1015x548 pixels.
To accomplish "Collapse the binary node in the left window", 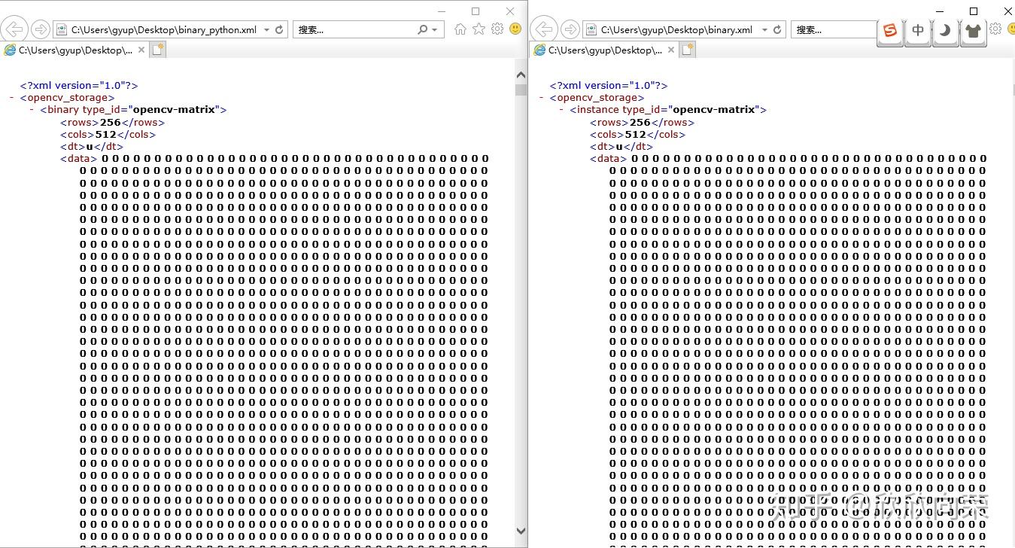I will pyautogui.click(x=32, y=110).
